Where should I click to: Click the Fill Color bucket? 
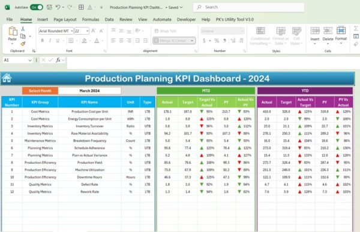(x=84, y=41)
